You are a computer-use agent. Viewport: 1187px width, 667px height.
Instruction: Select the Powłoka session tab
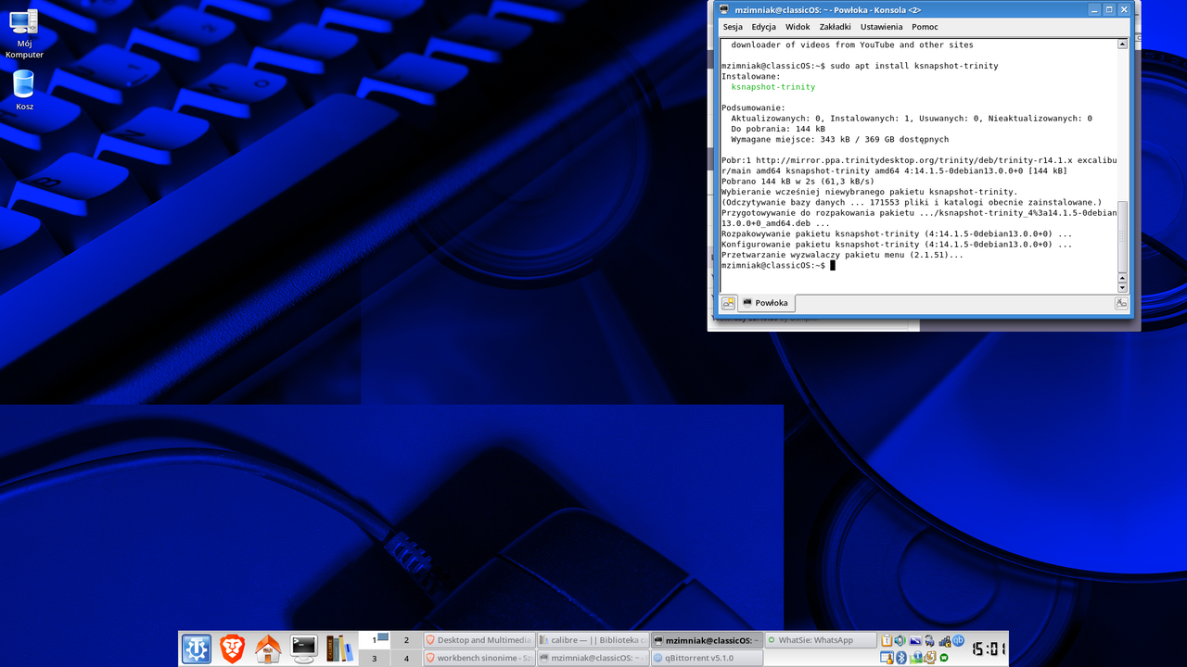click(766, 303)
